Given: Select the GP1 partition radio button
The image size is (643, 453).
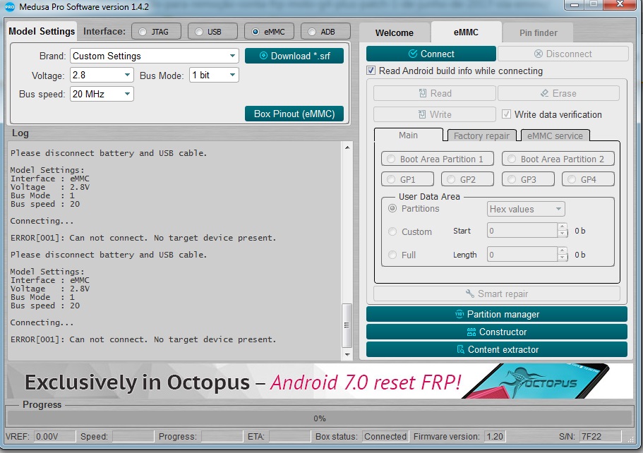Looking at the screenshot, I should [x=391, y=179].
